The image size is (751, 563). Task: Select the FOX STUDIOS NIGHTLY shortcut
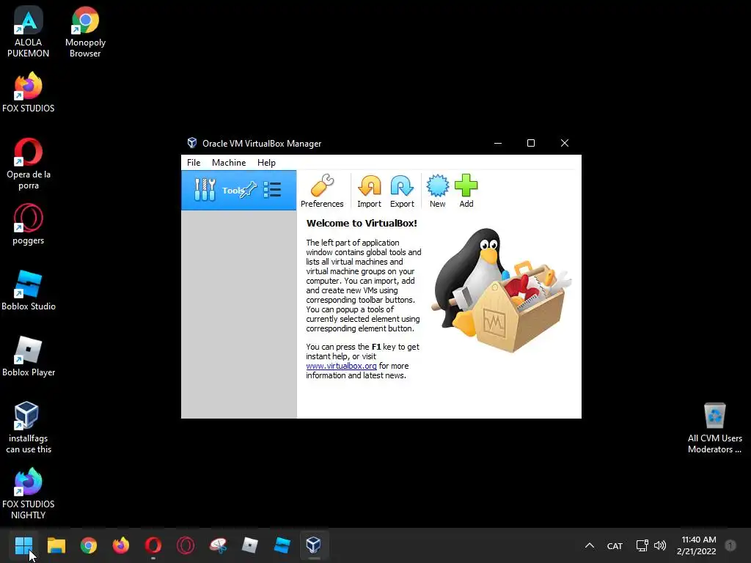(29, 493)
